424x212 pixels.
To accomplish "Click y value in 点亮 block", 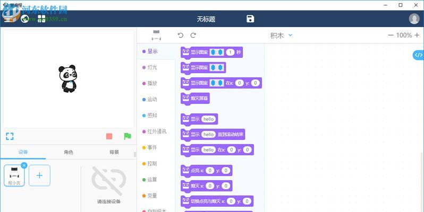I will (226, 171).
